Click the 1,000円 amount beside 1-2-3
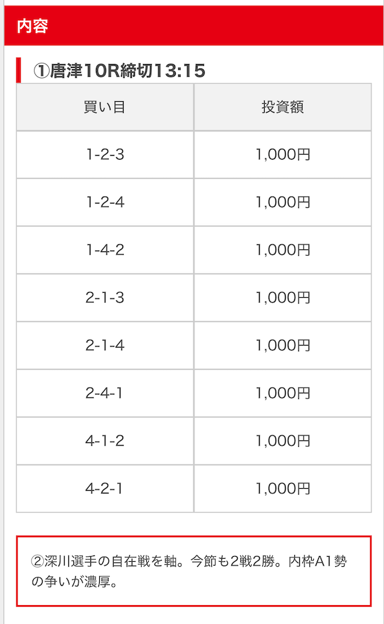The height and width of the screenshot is (624, 384). [282, 155]
